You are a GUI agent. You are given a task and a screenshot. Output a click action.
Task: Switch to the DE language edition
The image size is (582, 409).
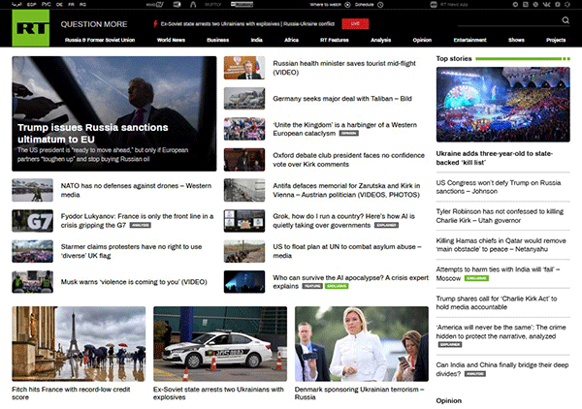[59, 5]
